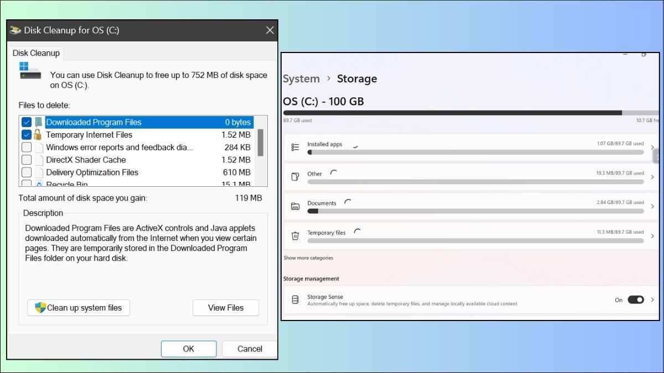This screenshot has height=373, width=664.
Task: Uncheck Downloaded Program Files checkbox
Action: pyautogui.click(x=27, y=122)
